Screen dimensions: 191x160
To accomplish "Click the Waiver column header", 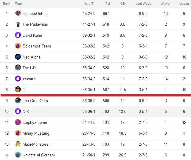I will (x=166, y=4).
